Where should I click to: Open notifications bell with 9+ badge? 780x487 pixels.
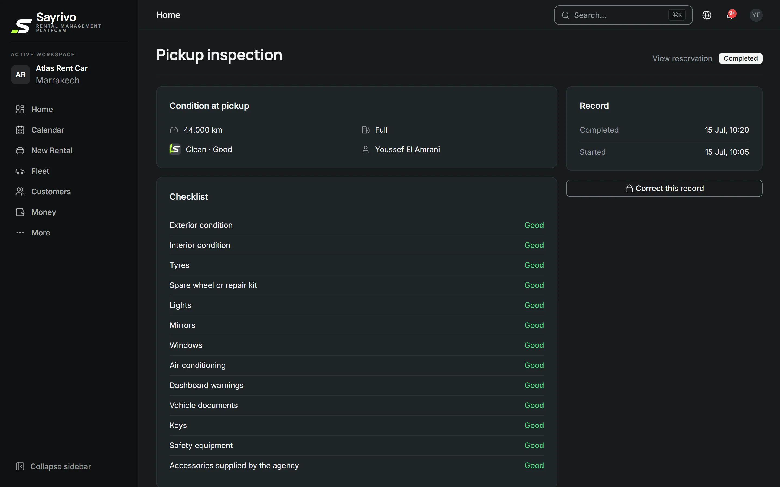pos(731,15)
